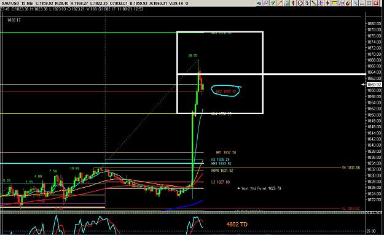Click the 39.55 swing measurement label
The image size is (384, 235).
[192, 55]
